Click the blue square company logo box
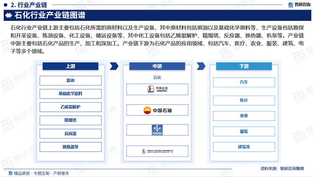This screenshot has height=177, width=314. 157,130
